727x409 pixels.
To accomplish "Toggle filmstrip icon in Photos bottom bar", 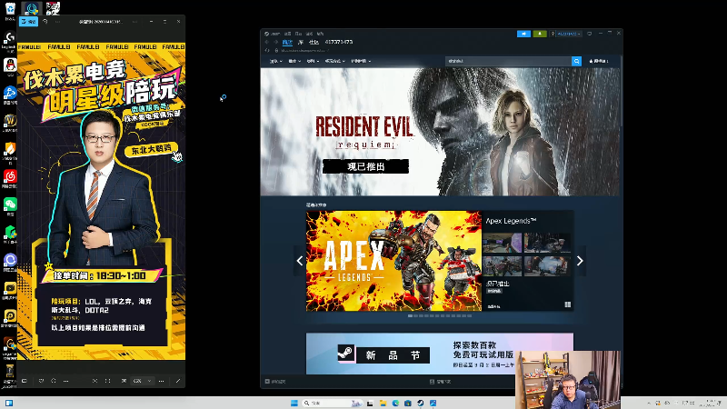I will (25, 381).
